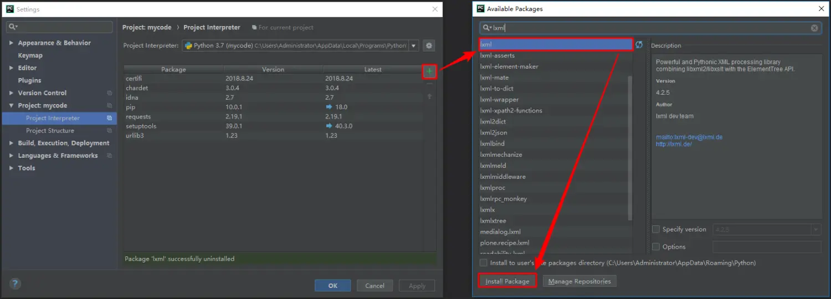
Task: Click the green plus add package icon
Action: 429,71
